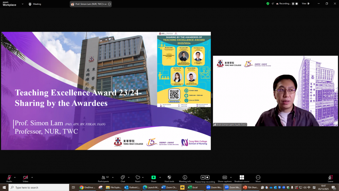339x191 pixels.
Task: Click the green encryption shield icon
Action: tap(268, 3)
